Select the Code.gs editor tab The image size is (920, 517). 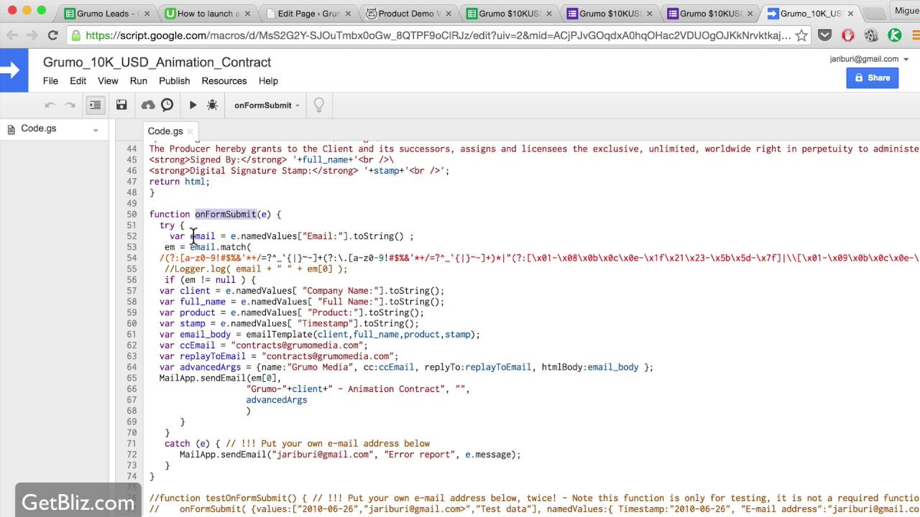165,131
